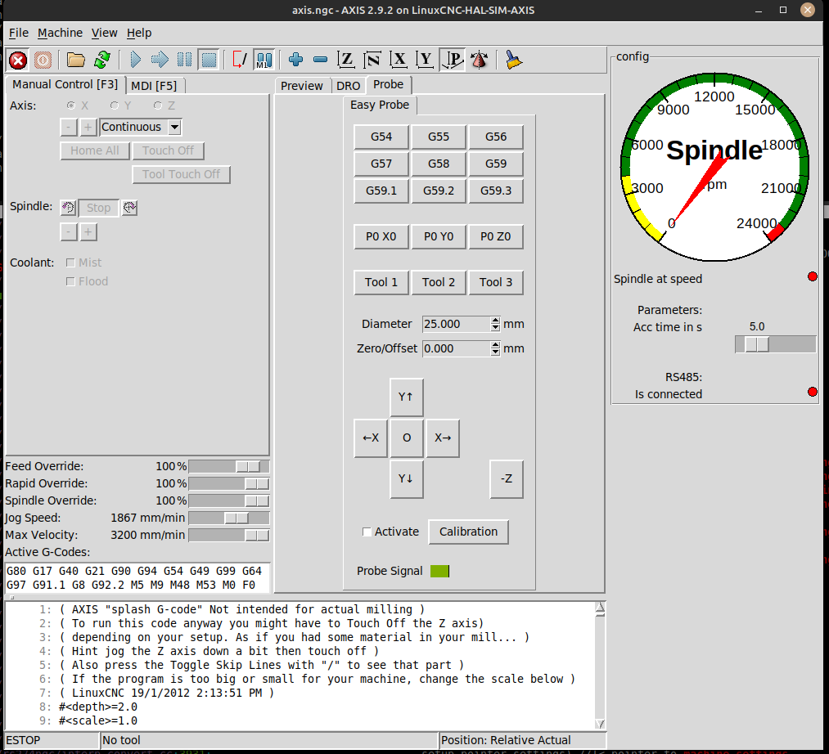The height and width of the screenshot is (754, 829).
Task: Open the File menu
Action: (19, 33)
